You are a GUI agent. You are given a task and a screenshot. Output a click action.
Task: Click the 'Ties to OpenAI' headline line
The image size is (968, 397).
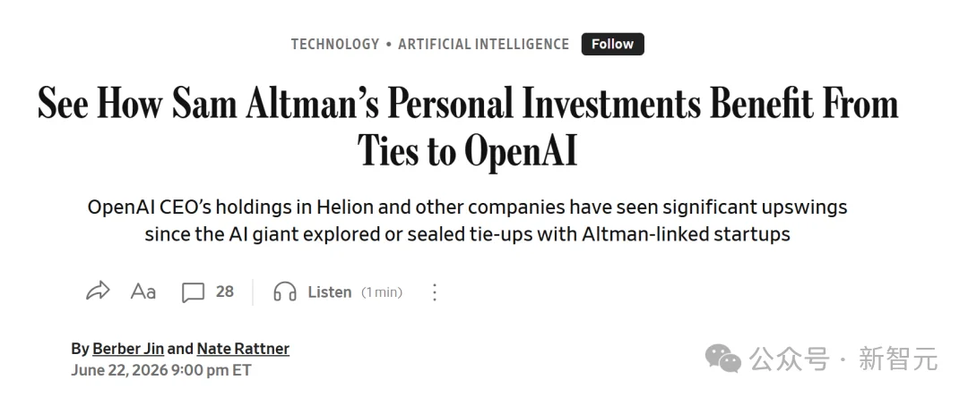[467, 149]
